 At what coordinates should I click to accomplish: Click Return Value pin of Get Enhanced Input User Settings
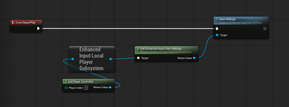[194, 58]
